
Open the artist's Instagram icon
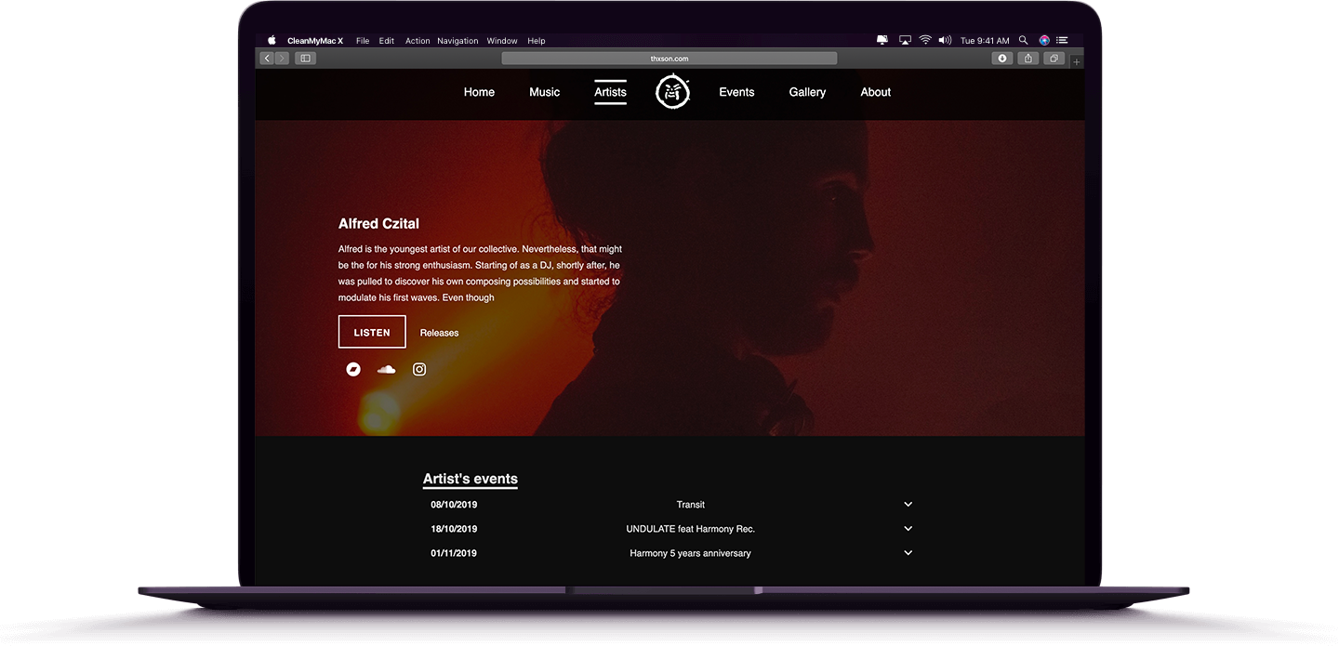point(419,369)
